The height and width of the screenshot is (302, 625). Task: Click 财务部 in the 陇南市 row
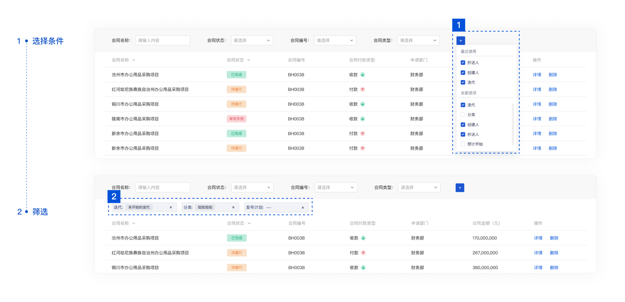point(417,119)
